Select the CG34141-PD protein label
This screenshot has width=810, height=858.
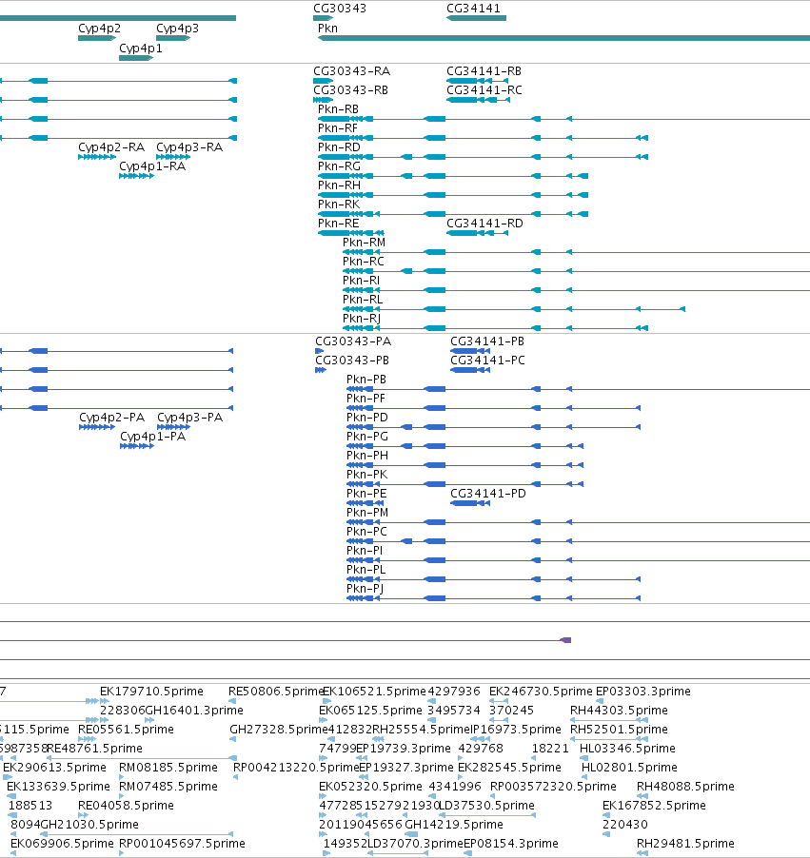(x=488, y=494)
